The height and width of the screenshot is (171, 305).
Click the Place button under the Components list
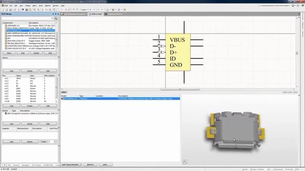coord(9,53)
